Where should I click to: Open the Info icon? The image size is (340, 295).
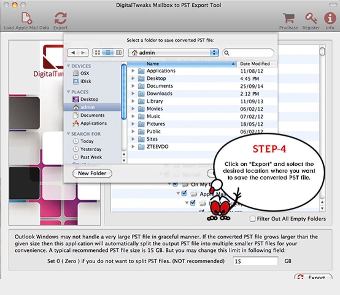pos(330,18)
